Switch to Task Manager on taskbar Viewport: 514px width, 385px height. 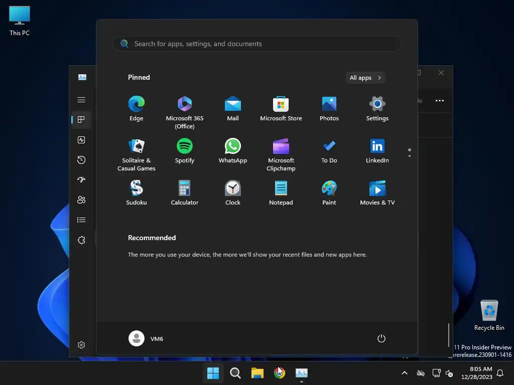click(302, 373)
